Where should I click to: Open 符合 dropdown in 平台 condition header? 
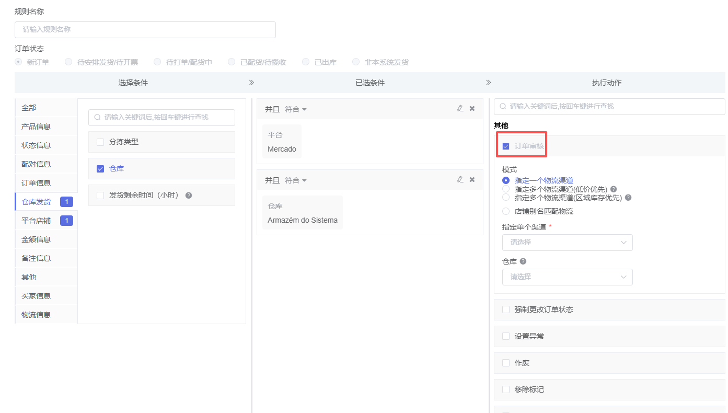(296, 109)
